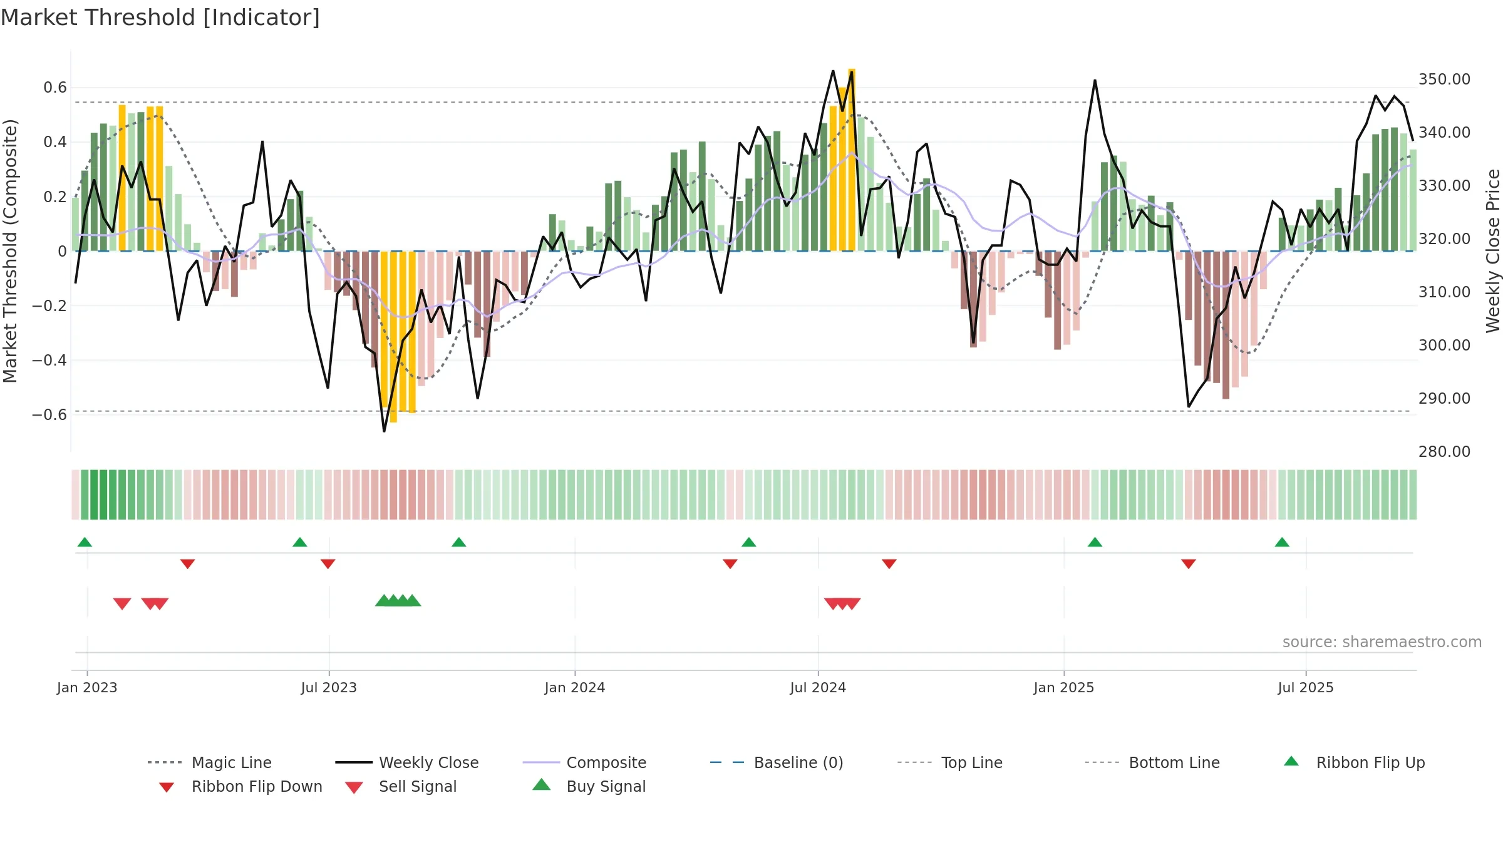Click the Ribbon Flip Up triangle just after Jan 2025
The width and height of the screenshot is (1503, 845).
pyautogui.click(x=1095, y=542)
